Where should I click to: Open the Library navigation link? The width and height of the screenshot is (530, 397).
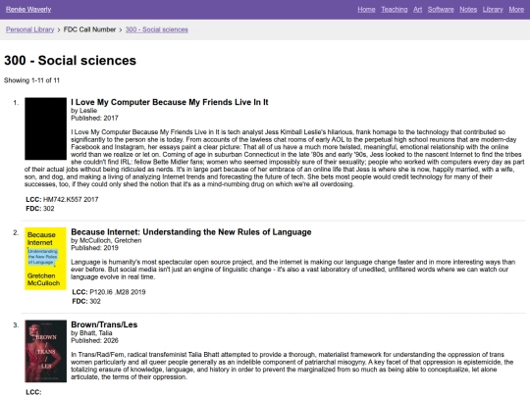tap(493, 10)
